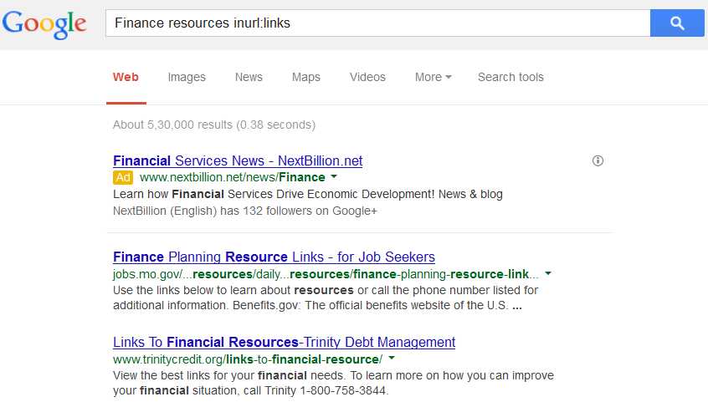Click 'Use the links below to learn' snippet

click(326, 298)
